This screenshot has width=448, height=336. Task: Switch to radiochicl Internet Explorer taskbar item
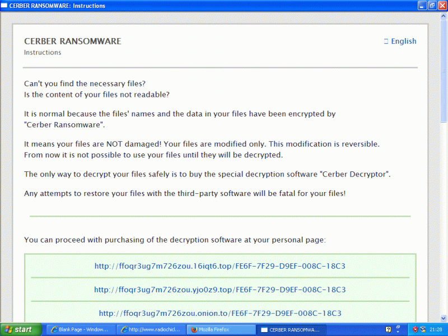coord(151,330)
